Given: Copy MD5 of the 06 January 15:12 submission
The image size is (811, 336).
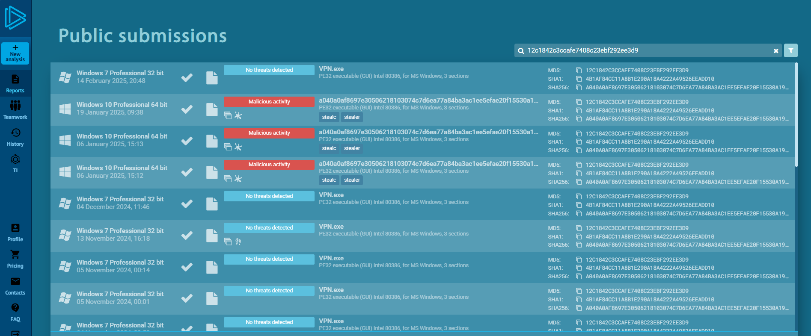Looking at the screenshot, I should click(579, 165).
